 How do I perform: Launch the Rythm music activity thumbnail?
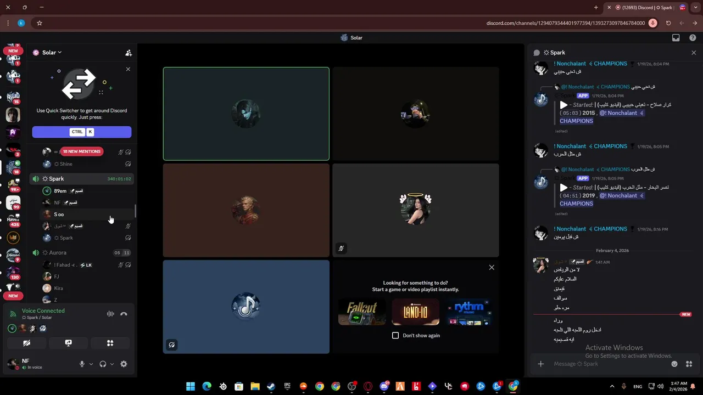pos(469,312)
